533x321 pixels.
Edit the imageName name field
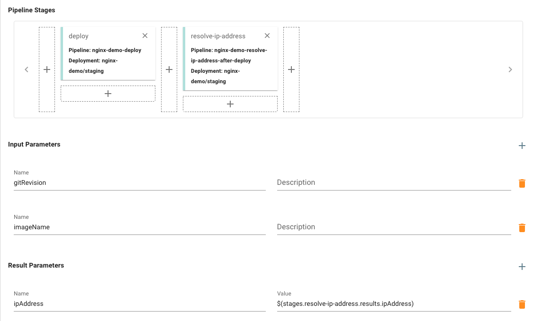[x=139, y=227]
